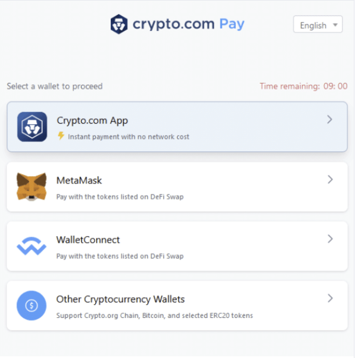Click the dollar coin icon for other wallets
The width and height of the screenshot is (355, 358).
pyautogui.click(x=32, y=305)
